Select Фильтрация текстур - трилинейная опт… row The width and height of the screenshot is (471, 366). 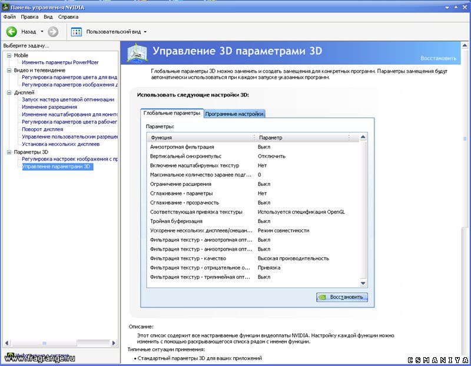[x=253, y=277]
